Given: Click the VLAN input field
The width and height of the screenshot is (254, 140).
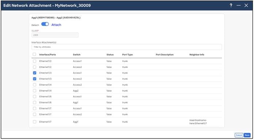Looking at the screenshot, I should tap(55, 35).
